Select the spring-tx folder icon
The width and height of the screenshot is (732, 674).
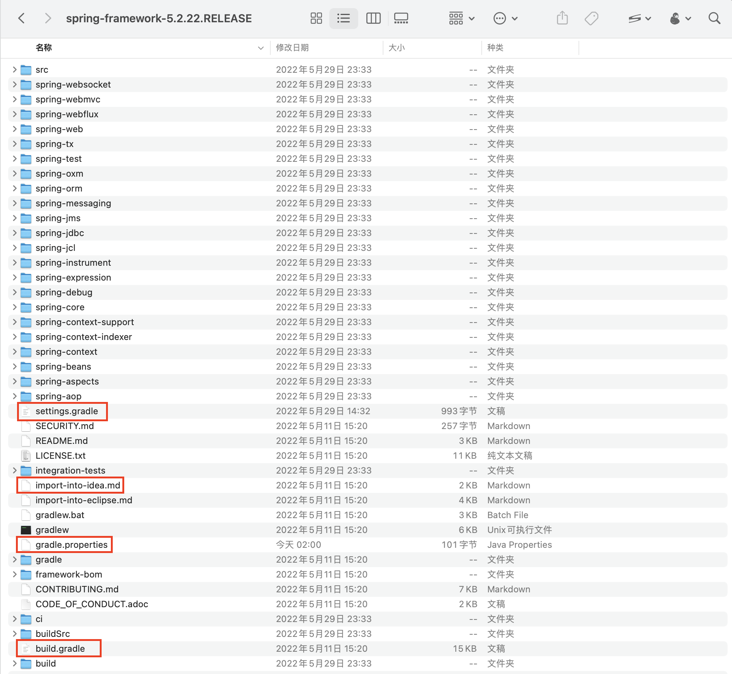[26, 144]
